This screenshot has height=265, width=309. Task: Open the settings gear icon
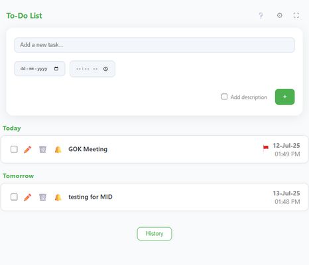280,15
